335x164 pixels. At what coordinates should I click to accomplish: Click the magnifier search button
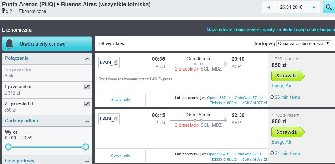click(x=329, y=7)
